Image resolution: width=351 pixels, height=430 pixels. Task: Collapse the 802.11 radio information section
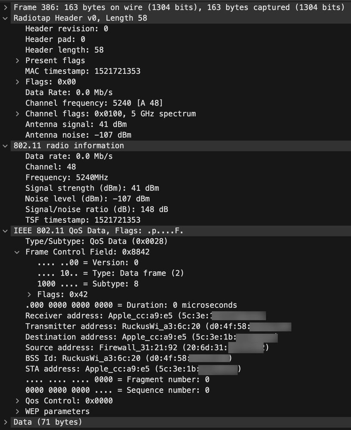point(5,146)
